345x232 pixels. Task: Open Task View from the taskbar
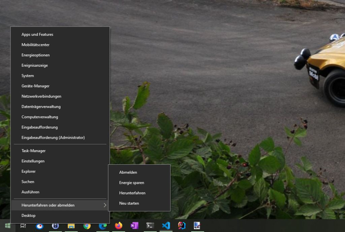coord(23,226)
